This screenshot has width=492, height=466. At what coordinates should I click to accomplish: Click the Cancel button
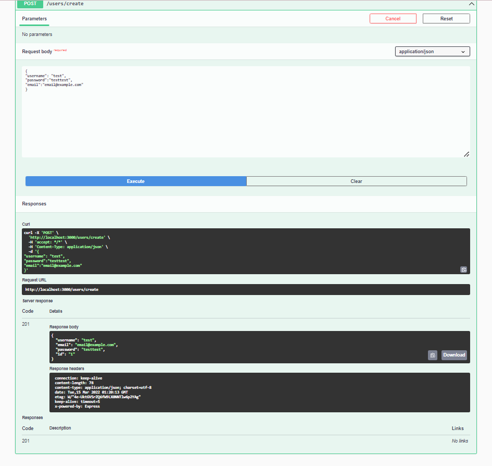click(x=393, y=19)
